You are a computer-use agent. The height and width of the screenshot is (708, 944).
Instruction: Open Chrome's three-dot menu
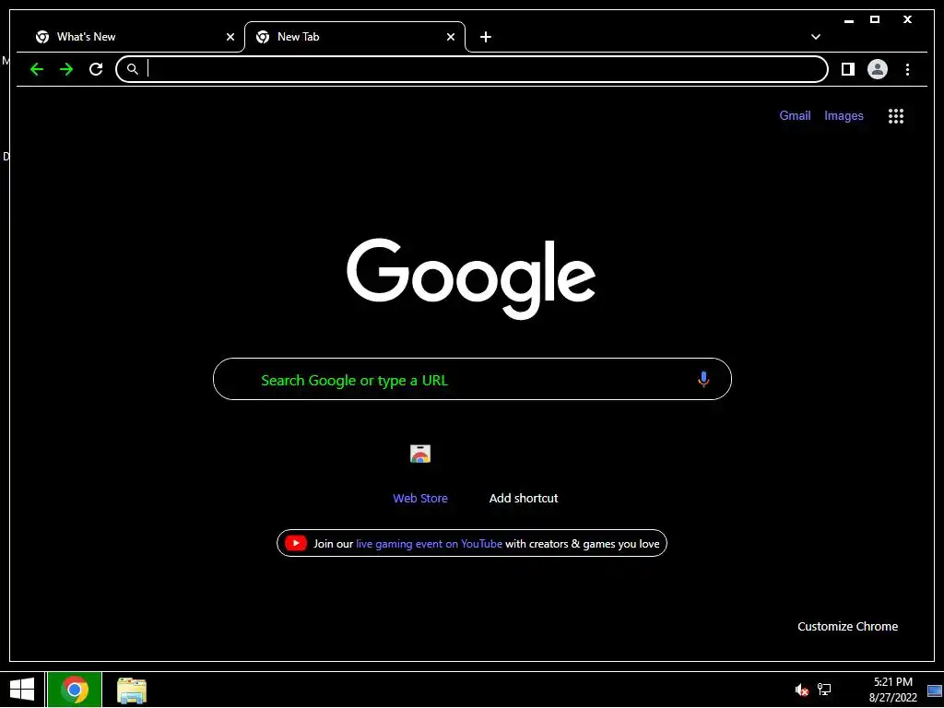click(907, 69)
